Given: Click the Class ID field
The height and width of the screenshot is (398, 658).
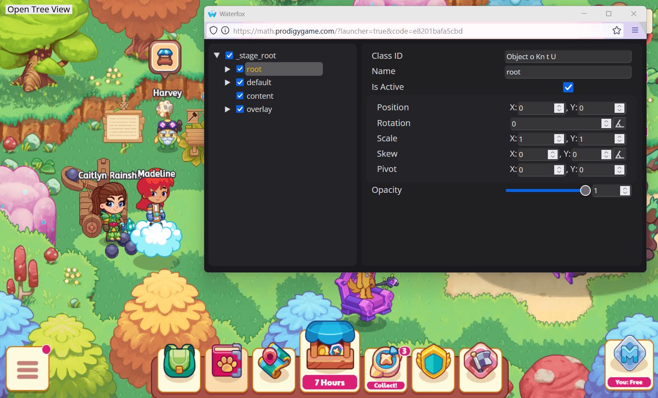Looking at the screenshot, I should tap(568, 57).
